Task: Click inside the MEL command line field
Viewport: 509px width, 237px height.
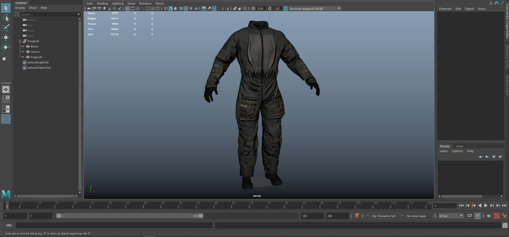Action: (x=116, y=225)
